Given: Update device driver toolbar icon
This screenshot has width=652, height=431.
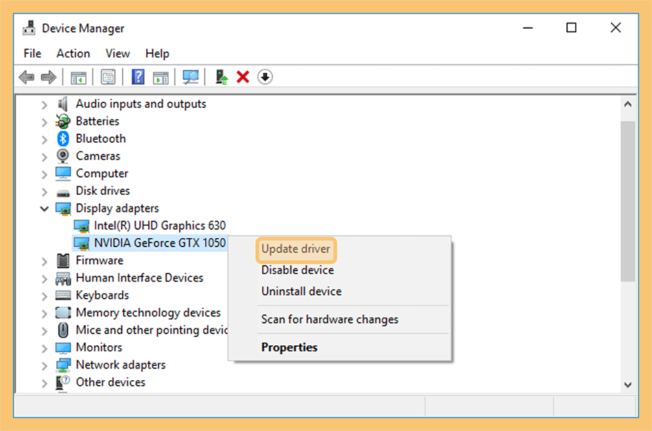Looking at the screenshot, I should coord(221,78).
